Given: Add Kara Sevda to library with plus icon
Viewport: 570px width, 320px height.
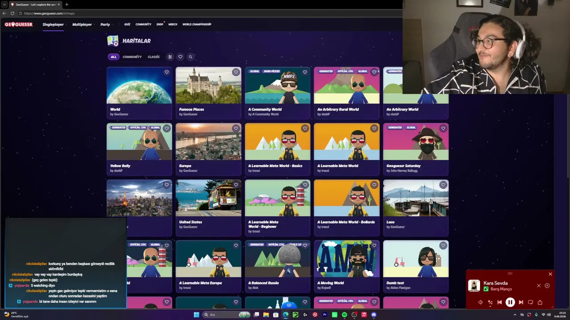Looking at the screenshot, I should point(547,286).
